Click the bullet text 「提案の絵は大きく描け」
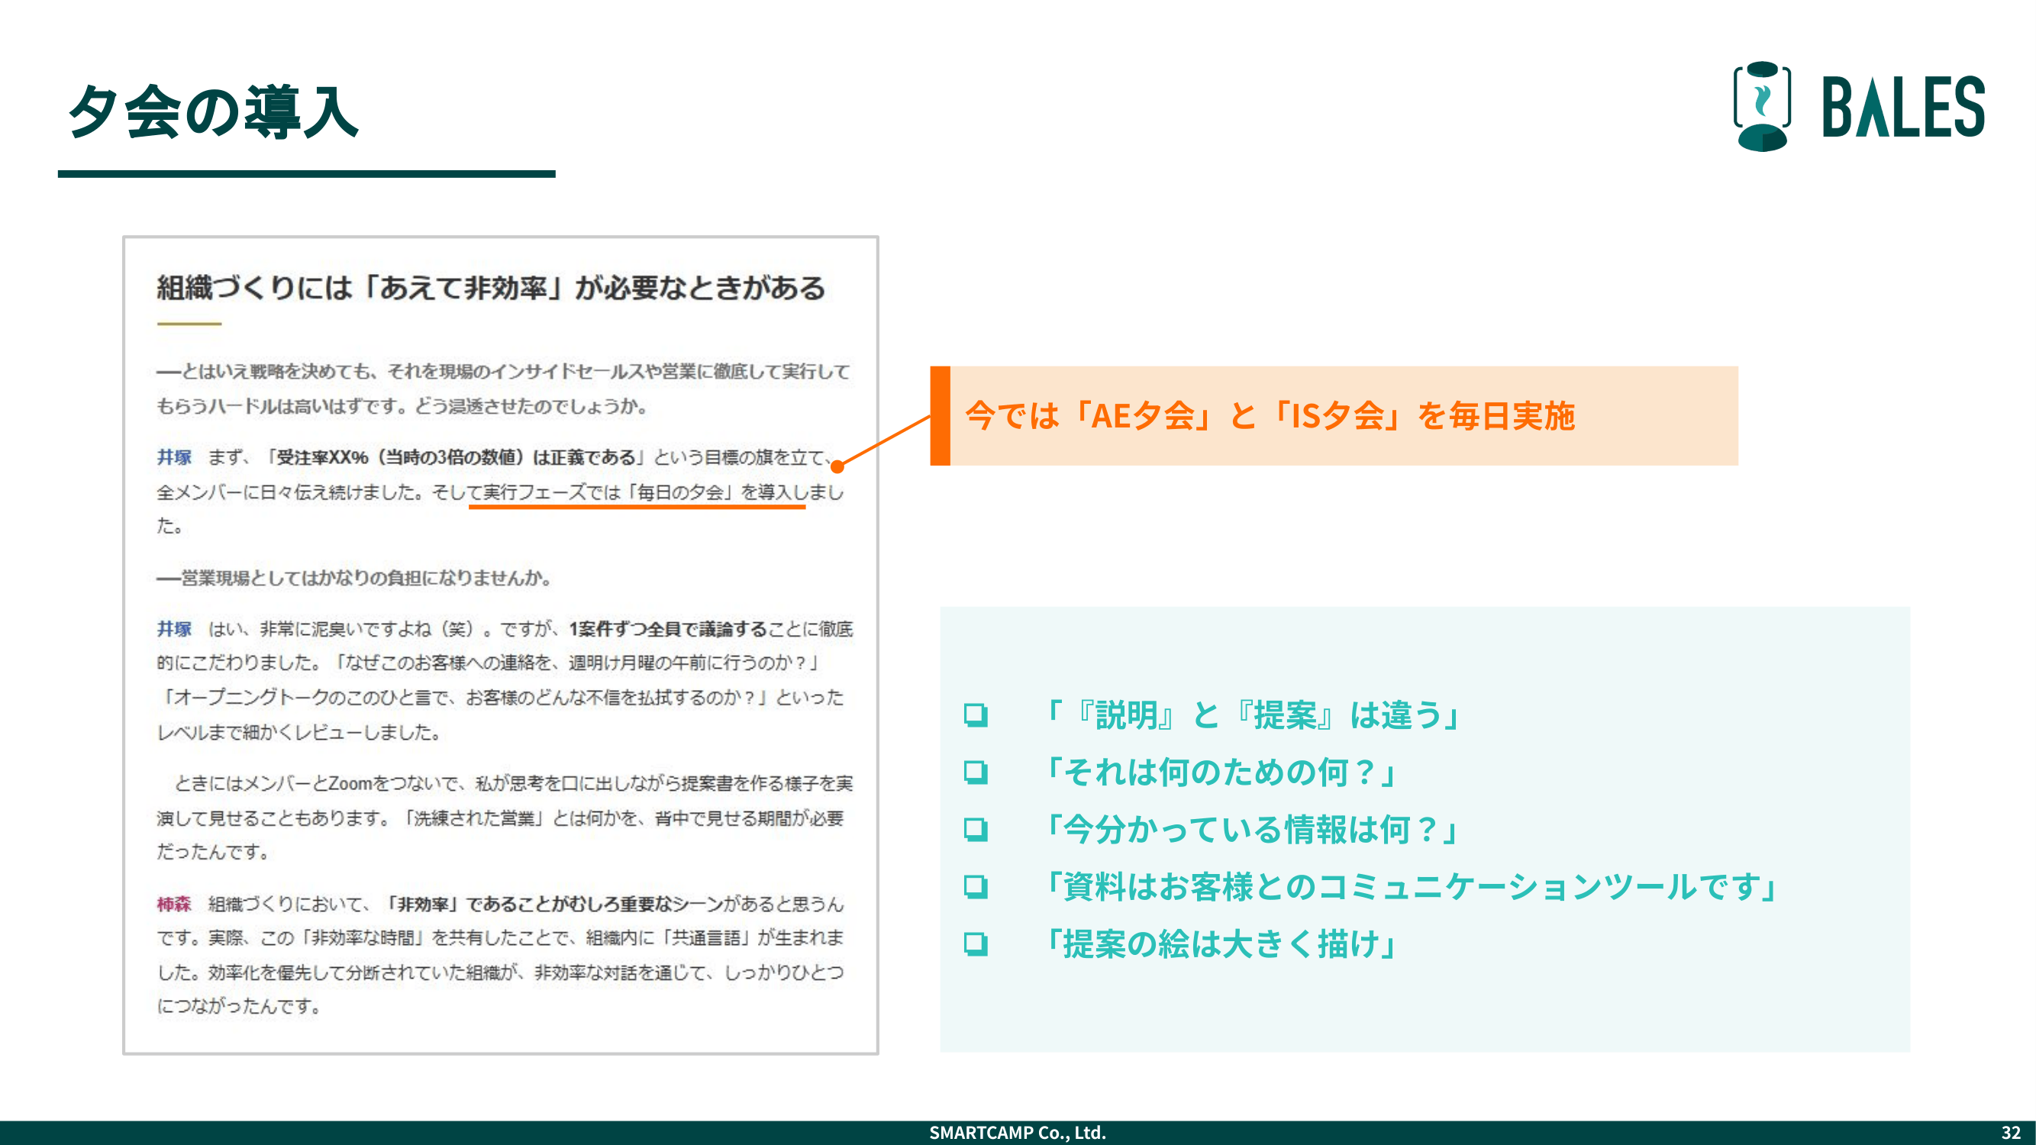Image resolution: width=2036 pixels, height=1145 pixels. click(1221, 943)
